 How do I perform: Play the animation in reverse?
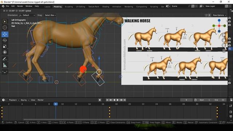coord(114,100)
